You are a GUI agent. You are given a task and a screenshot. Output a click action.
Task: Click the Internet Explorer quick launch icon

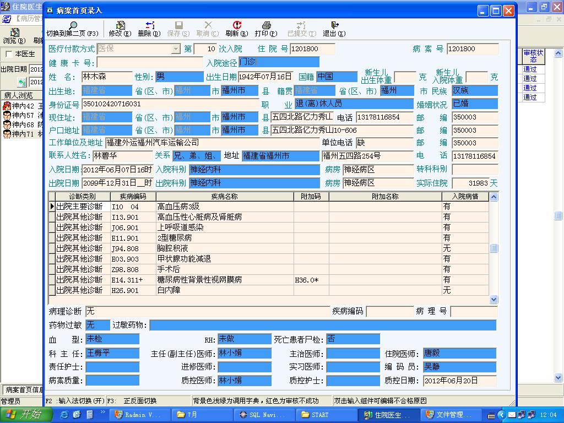64,415
